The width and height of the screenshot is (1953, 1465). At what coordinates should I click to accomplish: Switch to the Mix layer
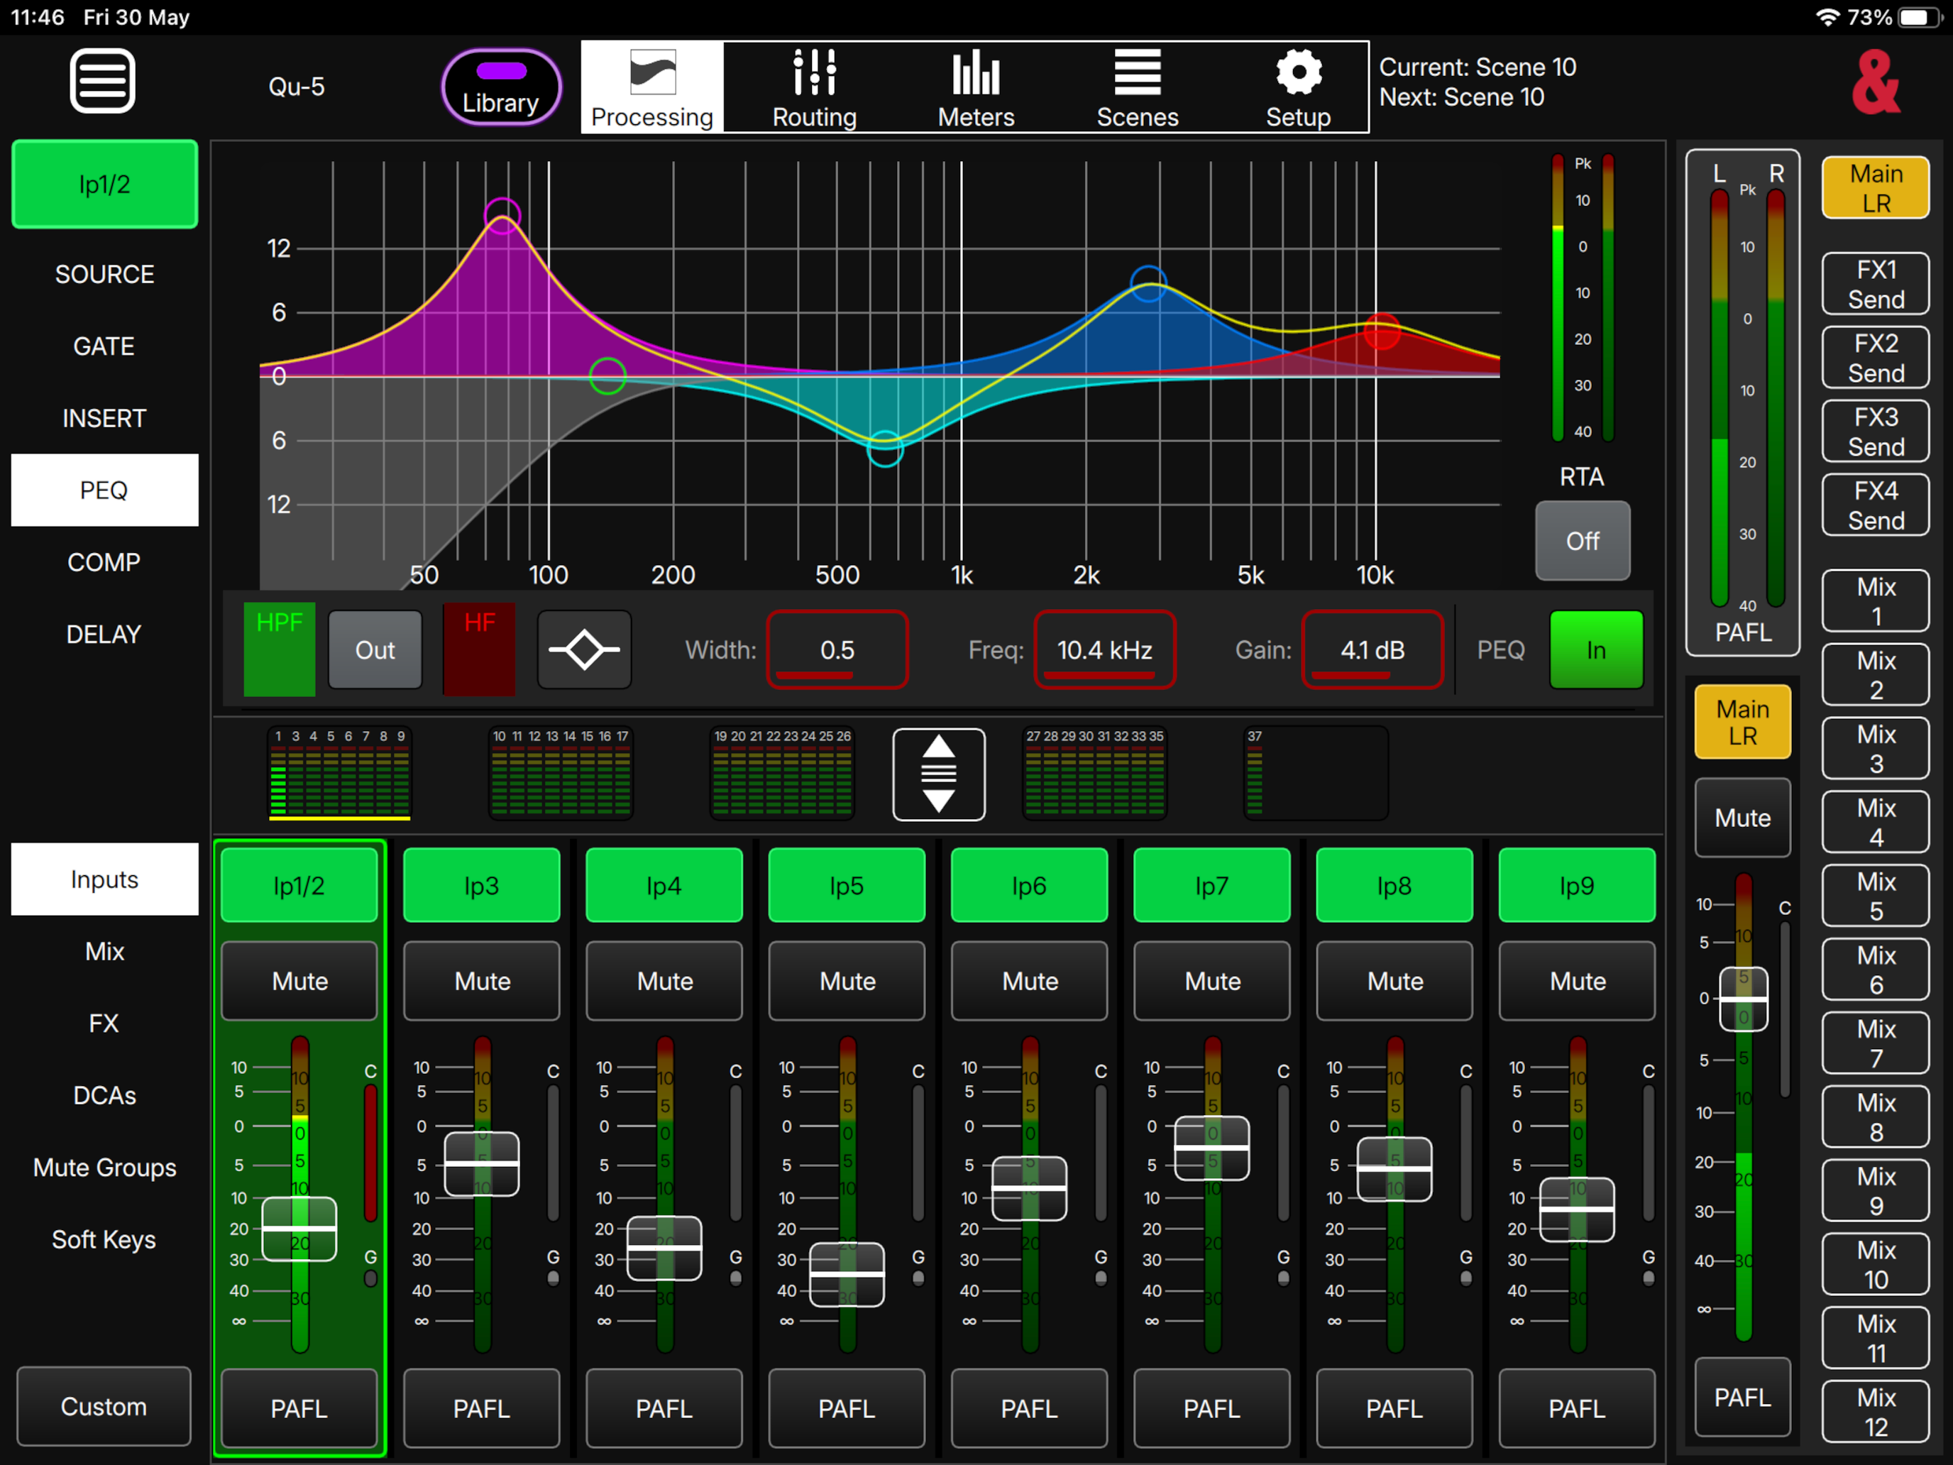pos(104,951)
